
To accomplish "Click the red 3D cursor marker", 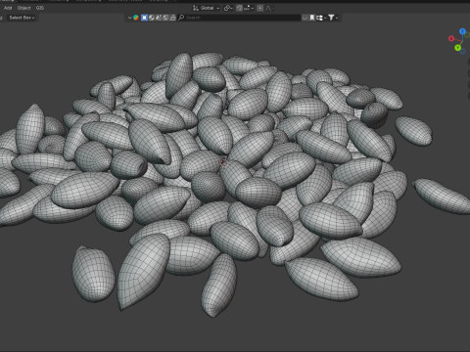I will (x=224, y=162).
